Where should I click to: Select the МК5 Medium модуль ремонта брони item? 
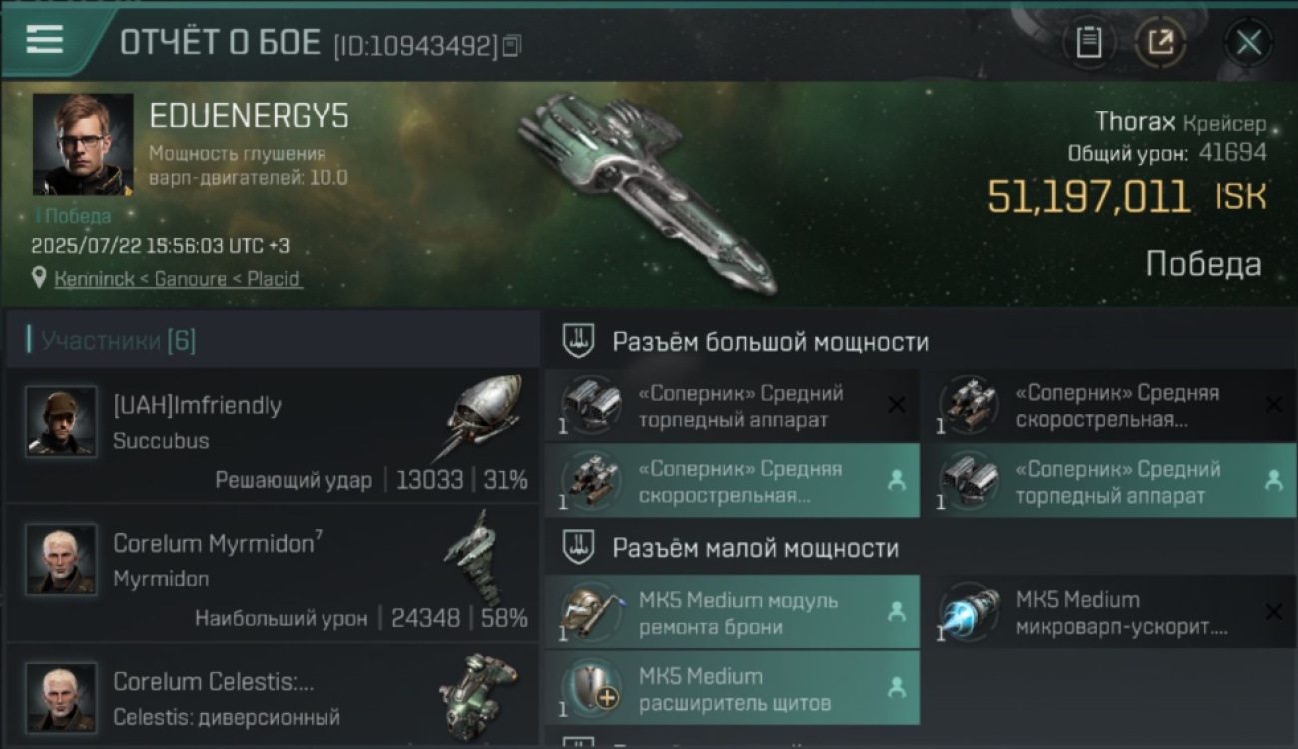[732, 611]
